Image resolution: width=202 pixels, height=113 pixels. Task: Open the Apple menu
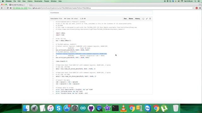(3, 1)
